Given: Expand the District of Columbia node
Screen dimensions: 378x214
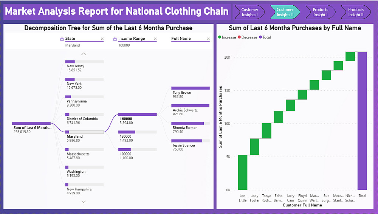Looking at the screenshot, I should click(x=84, y=114).
